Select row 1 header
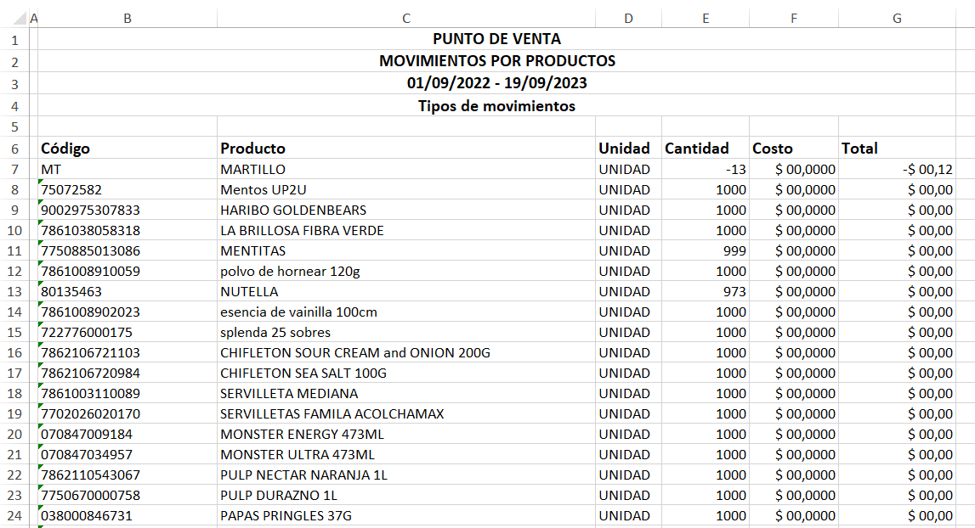The height and width of the screenshot is (528, 975). point(14,40)
